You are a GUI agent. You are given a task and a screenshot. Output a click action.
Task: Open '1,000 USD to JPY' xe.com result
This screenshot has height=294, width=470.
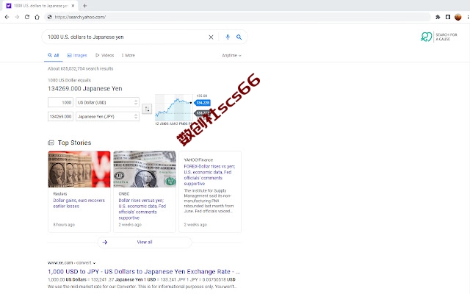point(144,272)
